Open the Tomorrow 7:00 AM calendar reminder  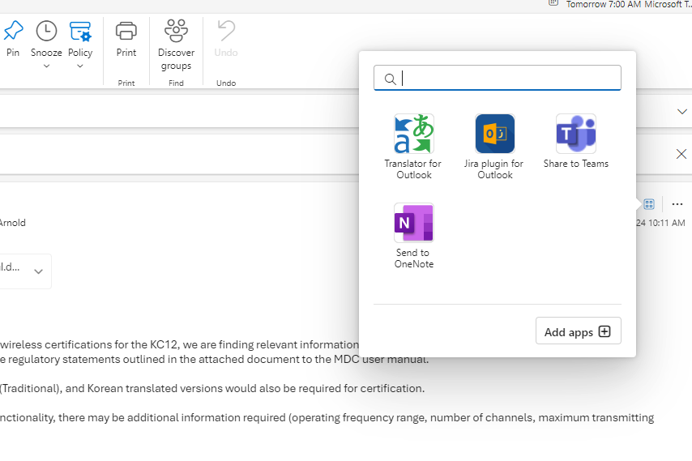(x=629, y=4)
